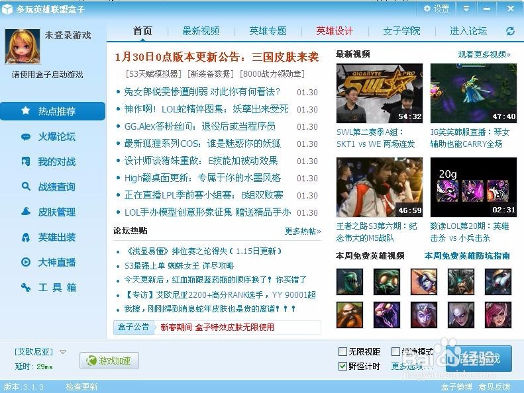Open the 火爆论坛 sidebar item
The width and height of the screenshot is (524, 393).
pos(49,136)
